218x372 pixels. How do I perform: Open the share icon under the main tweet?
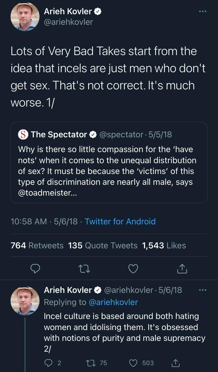click(182, 269)
